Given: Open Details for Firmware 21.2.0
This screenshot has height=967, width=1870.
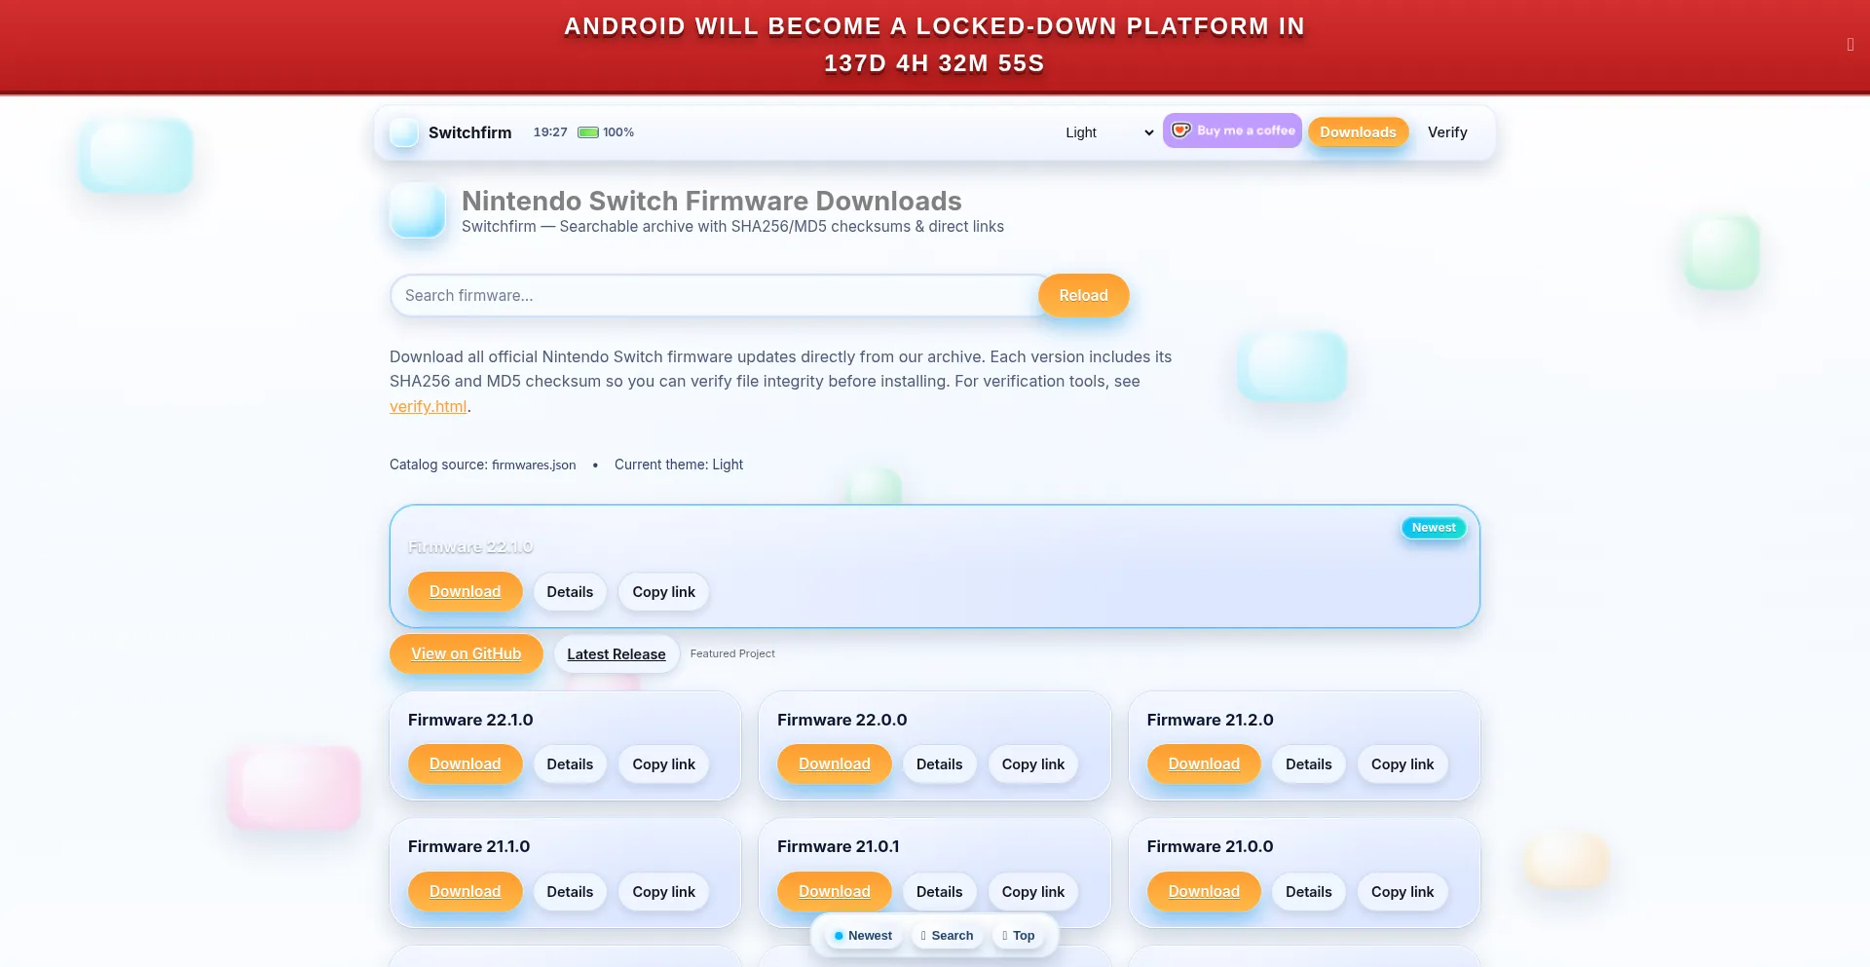Looking at the screenshot, I should tap(1308, 764).
